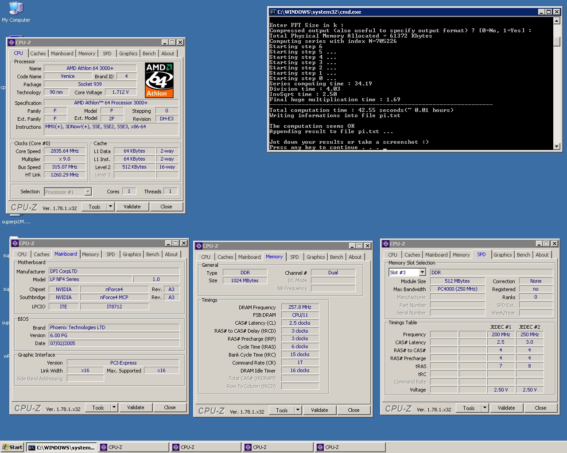Image resolution: width=567 pixels, height=453 pixels.
Task: Click the Southbridge model nForce4 MCP
Action: 114,297
